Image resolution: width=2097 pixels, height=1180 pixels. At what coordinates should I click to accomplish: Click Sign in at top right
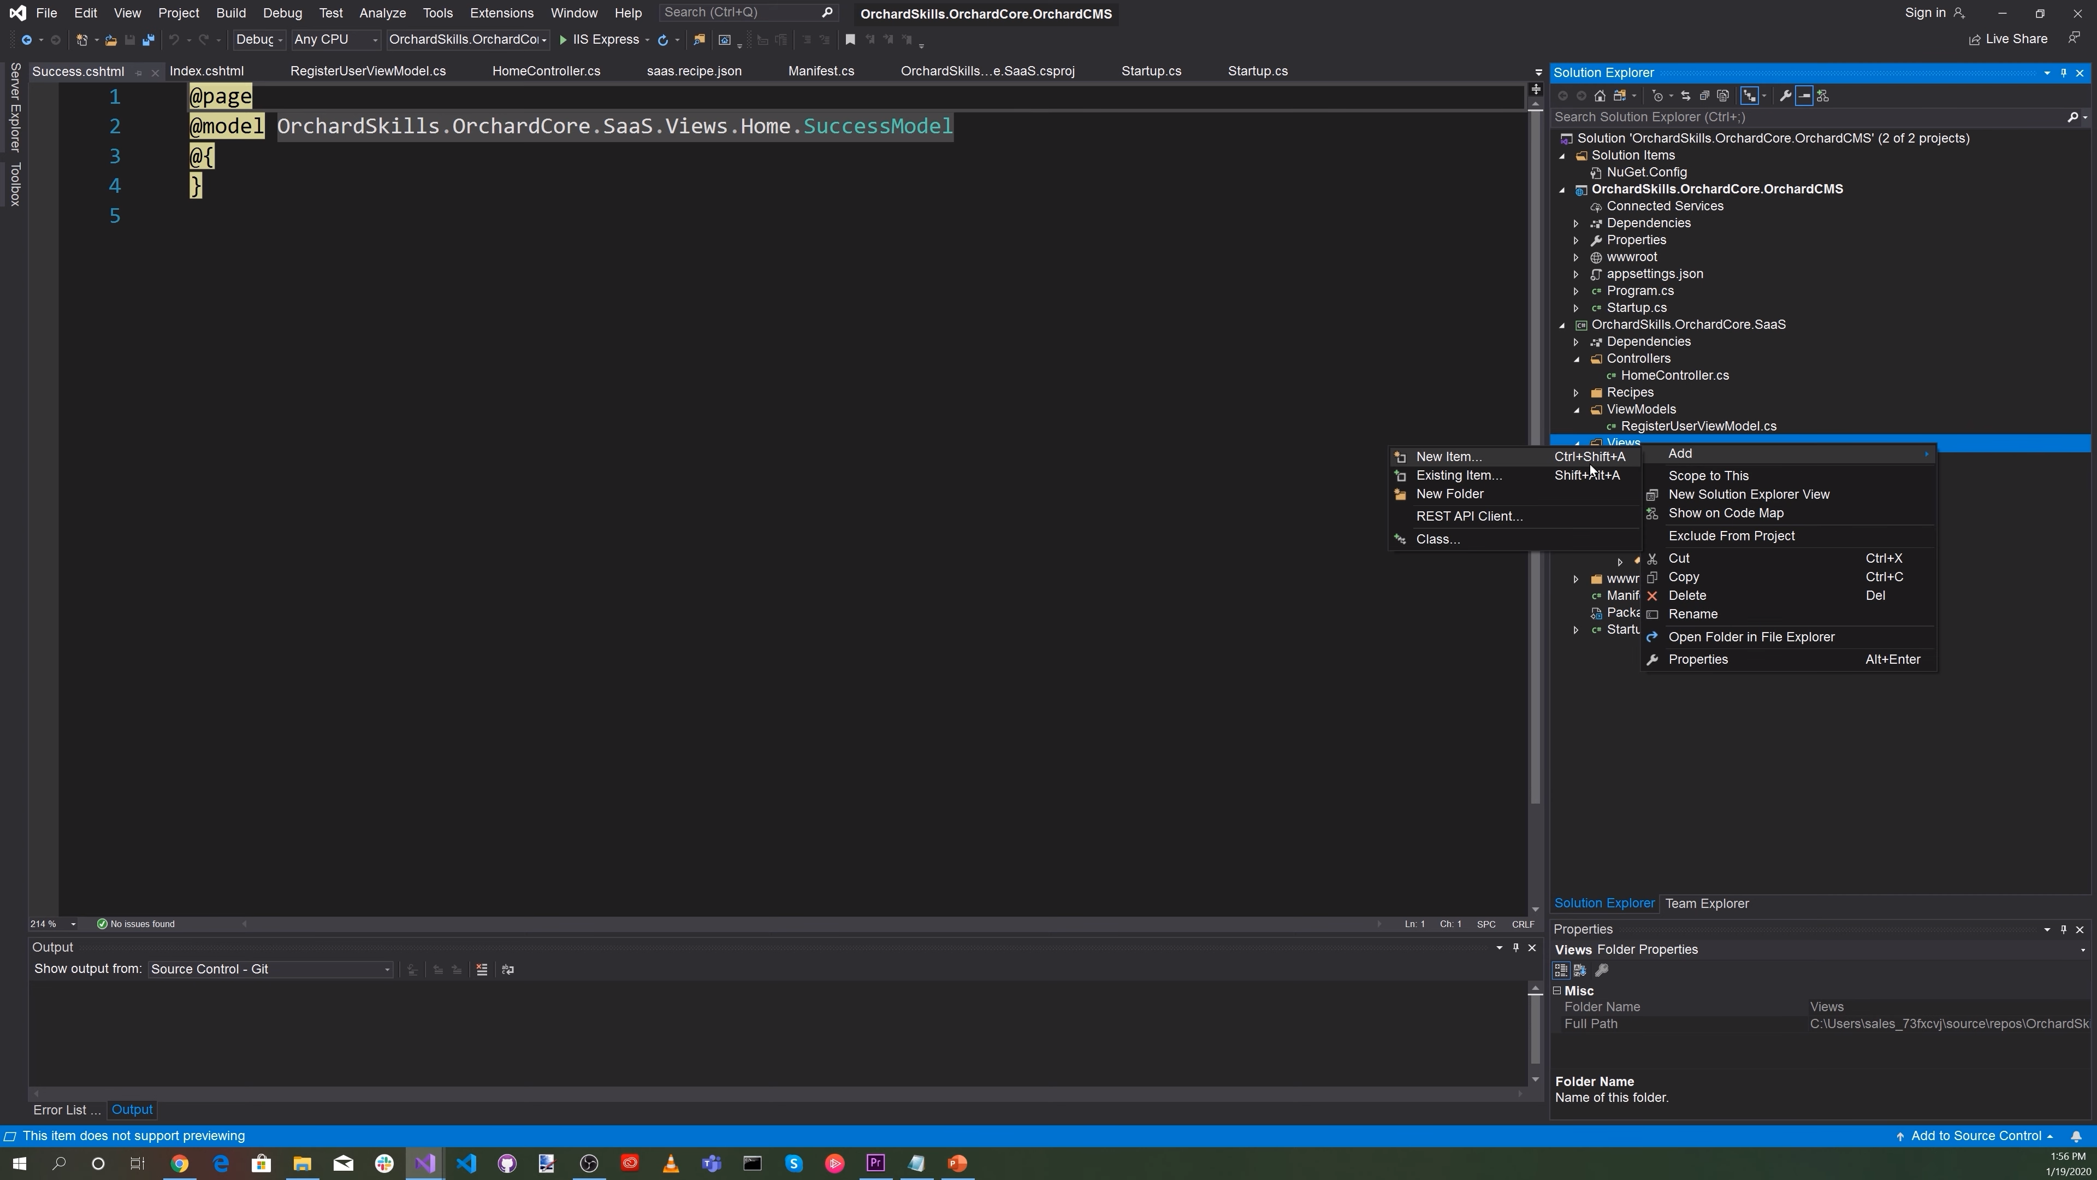tap(1934, 13)
